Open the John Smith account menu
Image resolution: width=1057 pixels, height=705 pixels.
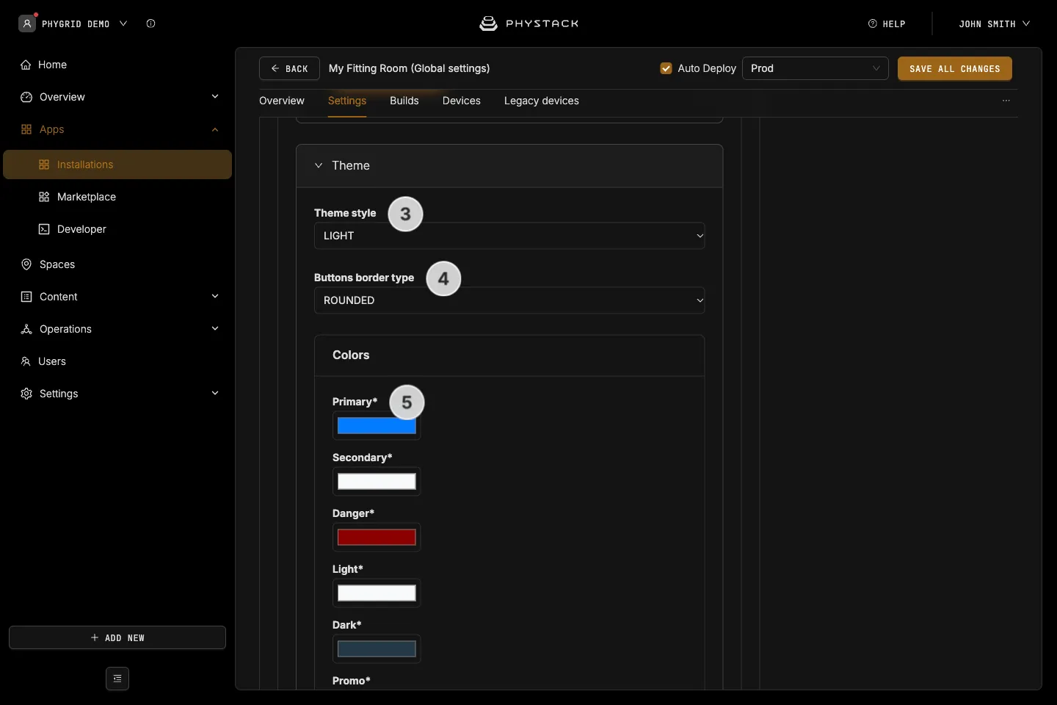[995, 23]
